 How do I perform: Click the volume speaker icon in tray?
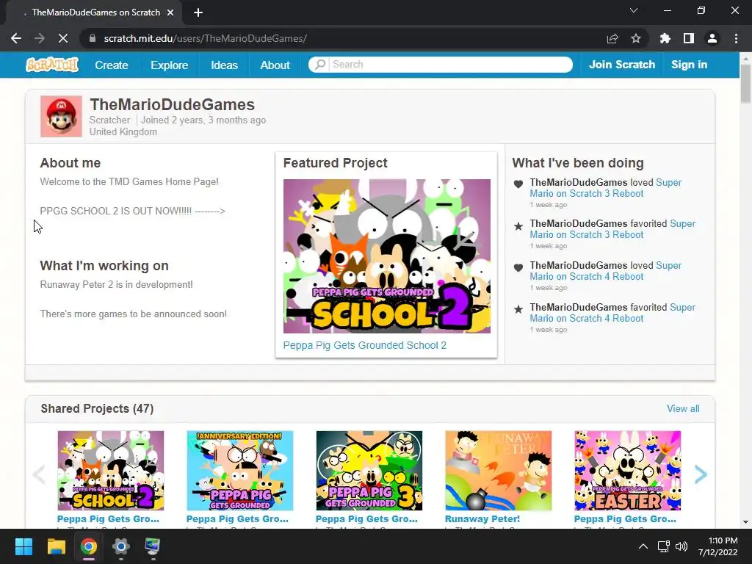coord(681,546)
